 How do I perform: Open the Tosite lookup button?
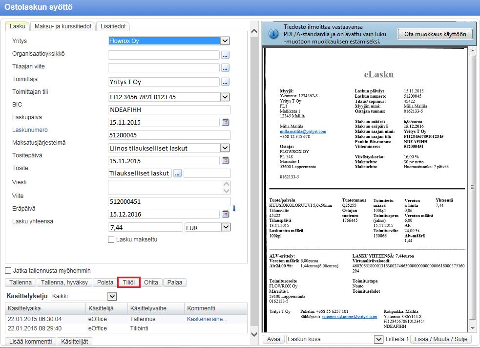(x=178, y=174)
